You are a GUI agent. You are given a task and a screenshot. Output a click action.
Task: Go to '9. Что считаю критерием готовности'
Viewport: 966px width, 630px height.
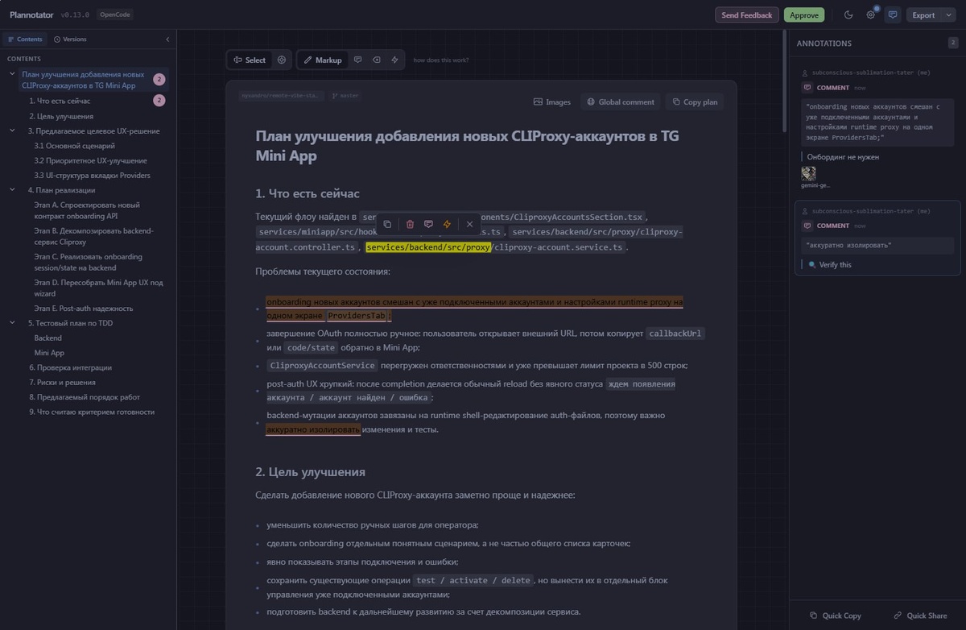[x=91, y=412]
